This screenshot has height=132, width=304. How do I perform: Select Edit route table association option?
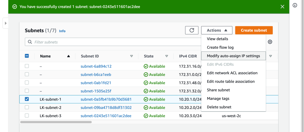click(x=230, y=81)
